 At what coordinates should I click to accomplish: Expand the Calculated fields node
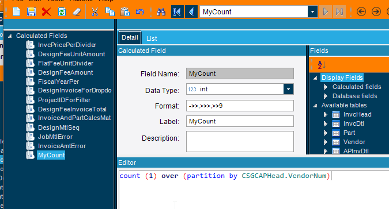[326, 87]
